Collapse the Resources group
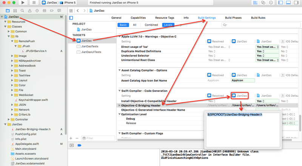The height and width of the screenshot is (166, 302). (5, 21)
